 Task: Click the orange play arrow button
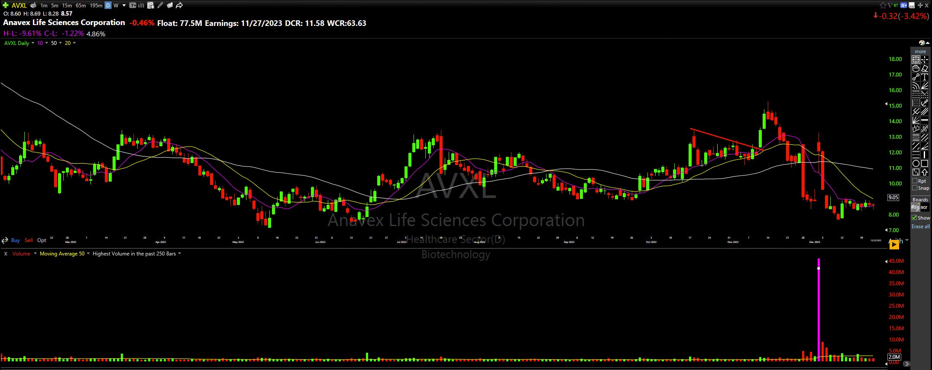[x=894, y=245]
